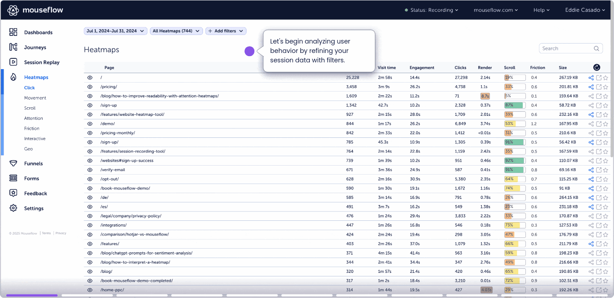Open Session Replay play icon
This screenshot has width=614, height=298.
(x=13, y=62)
